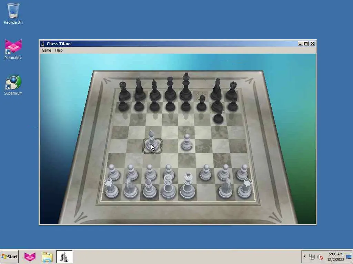Click the black pawn on b7
The image size is (353, 264).
139,106
